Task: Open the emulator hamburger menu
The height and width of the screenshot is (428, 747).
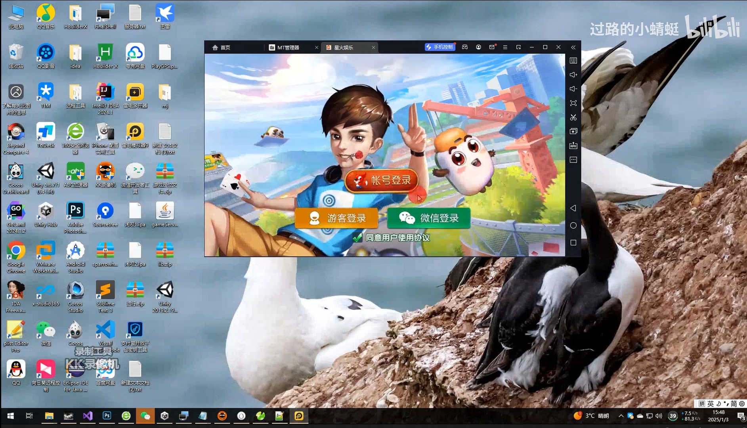Action: coord(505,47)
